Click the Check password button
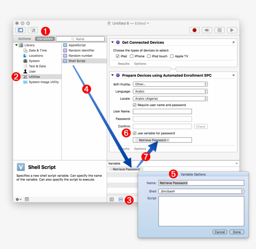 (x=200, y=126)
